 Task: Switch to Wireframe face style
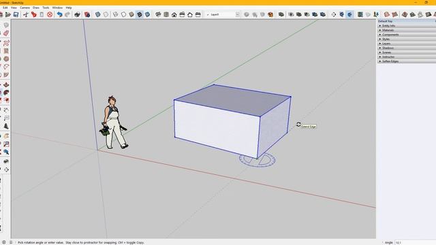click(115, 14)
